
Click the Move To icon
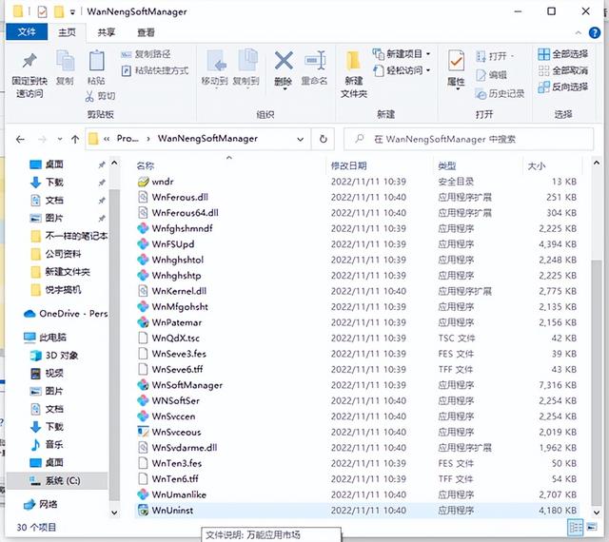click(214, 67)
